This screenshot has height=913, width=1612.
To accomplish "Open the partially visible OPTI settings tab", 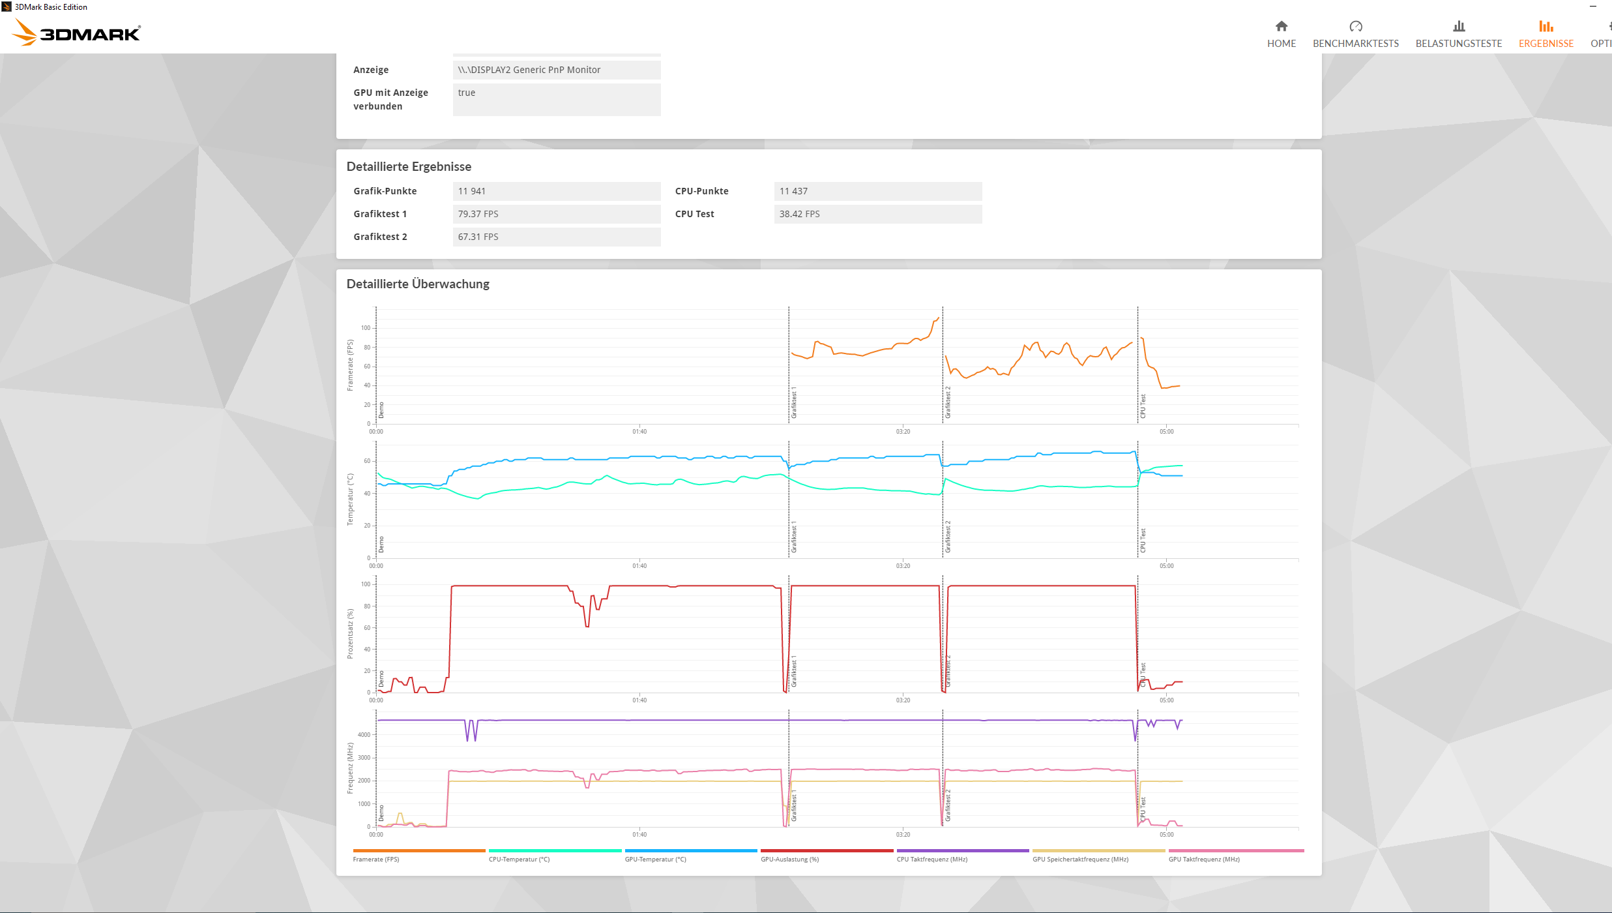I will 1602,43.
